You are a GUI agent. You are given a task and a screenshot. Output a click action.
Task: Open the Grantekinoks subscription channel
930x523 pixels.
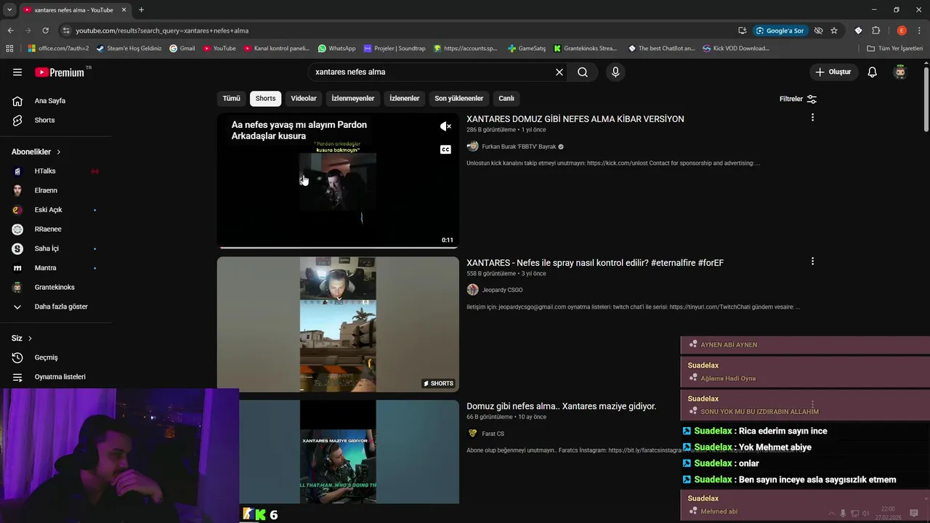pos(55,288)
